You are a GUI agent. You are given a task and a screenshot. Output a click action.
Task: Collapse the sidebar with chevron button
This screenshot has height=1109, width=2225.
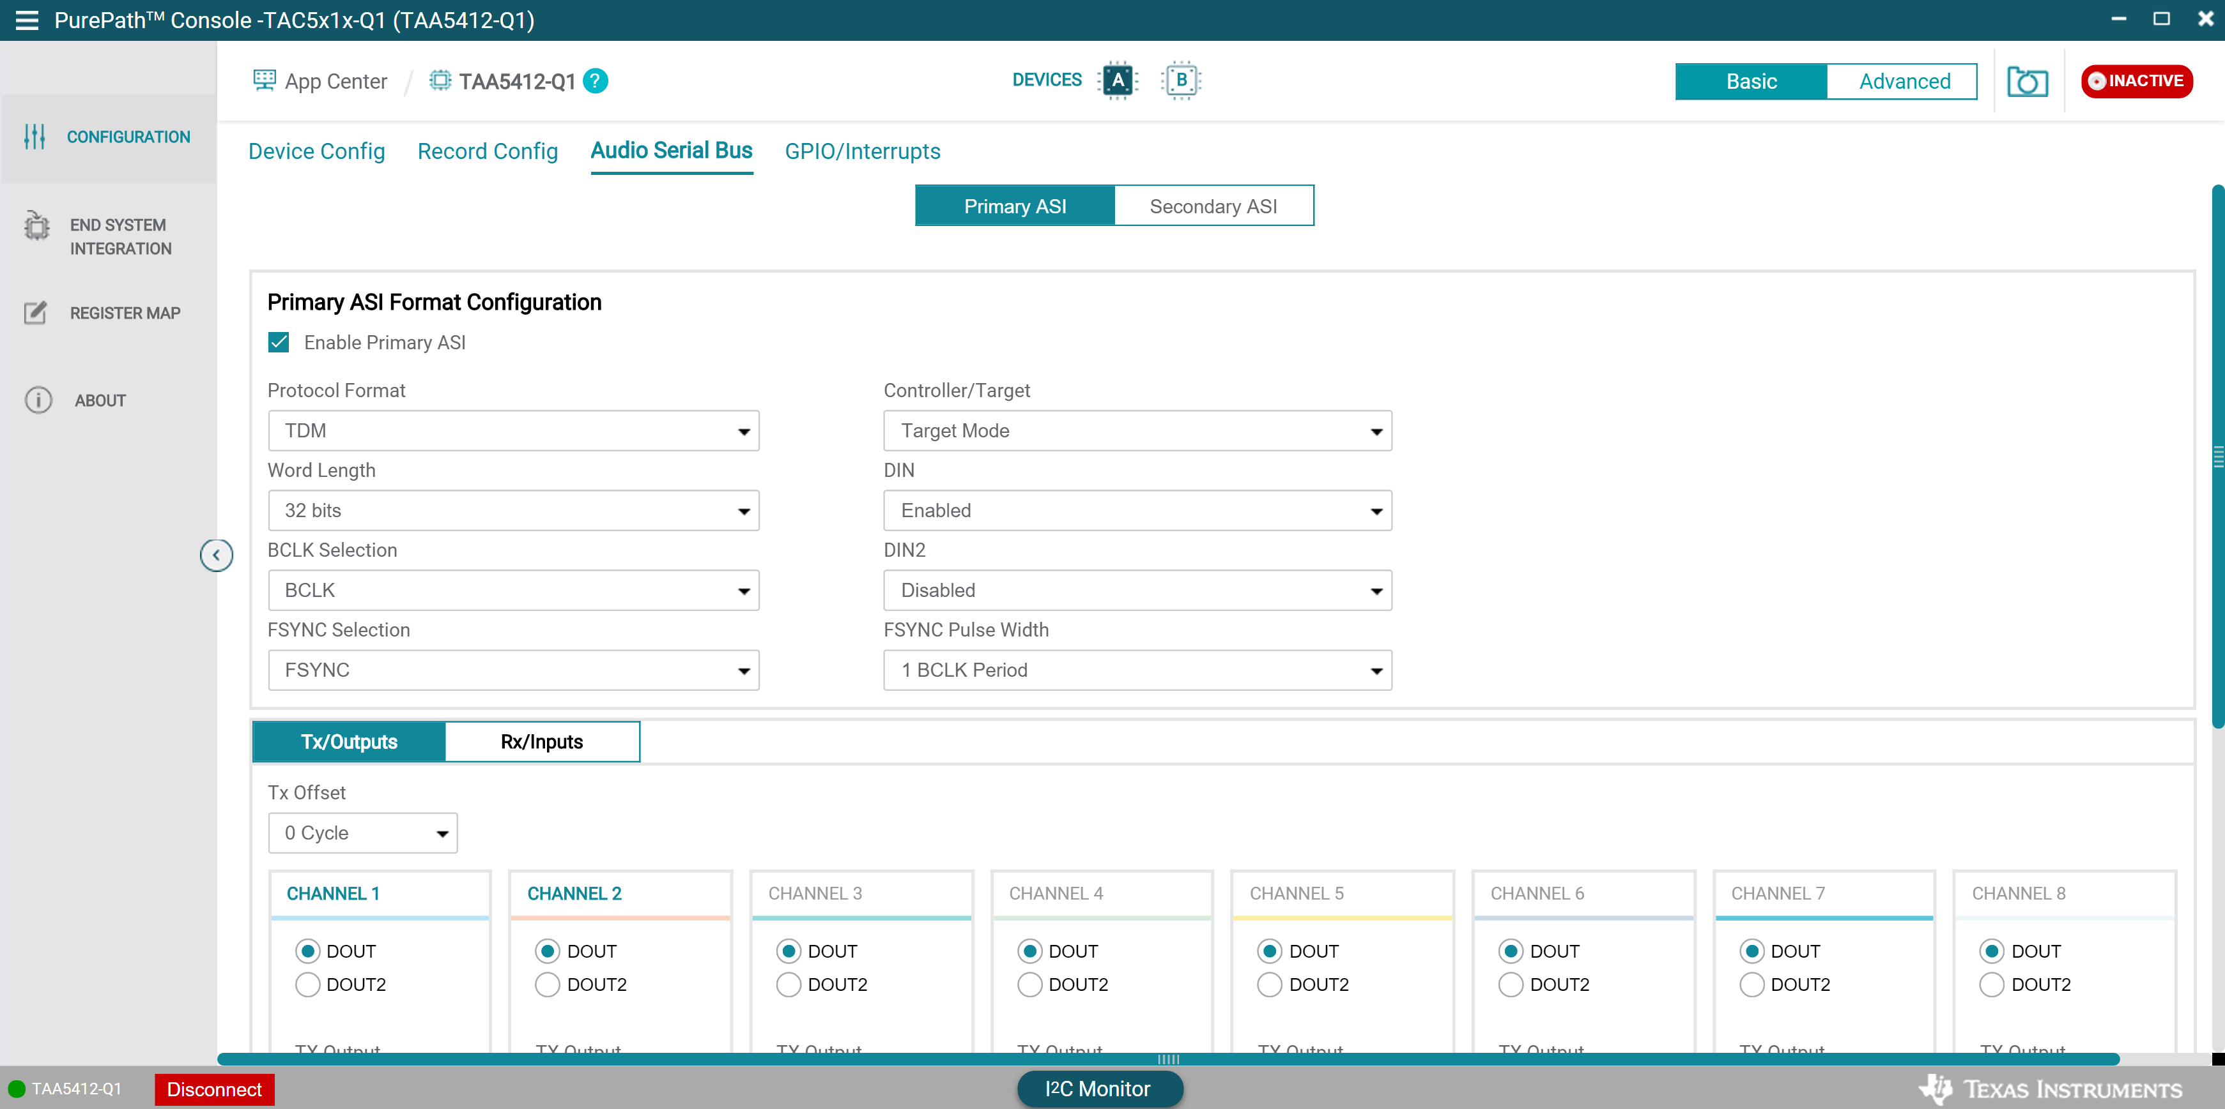(x=216, y=555)
